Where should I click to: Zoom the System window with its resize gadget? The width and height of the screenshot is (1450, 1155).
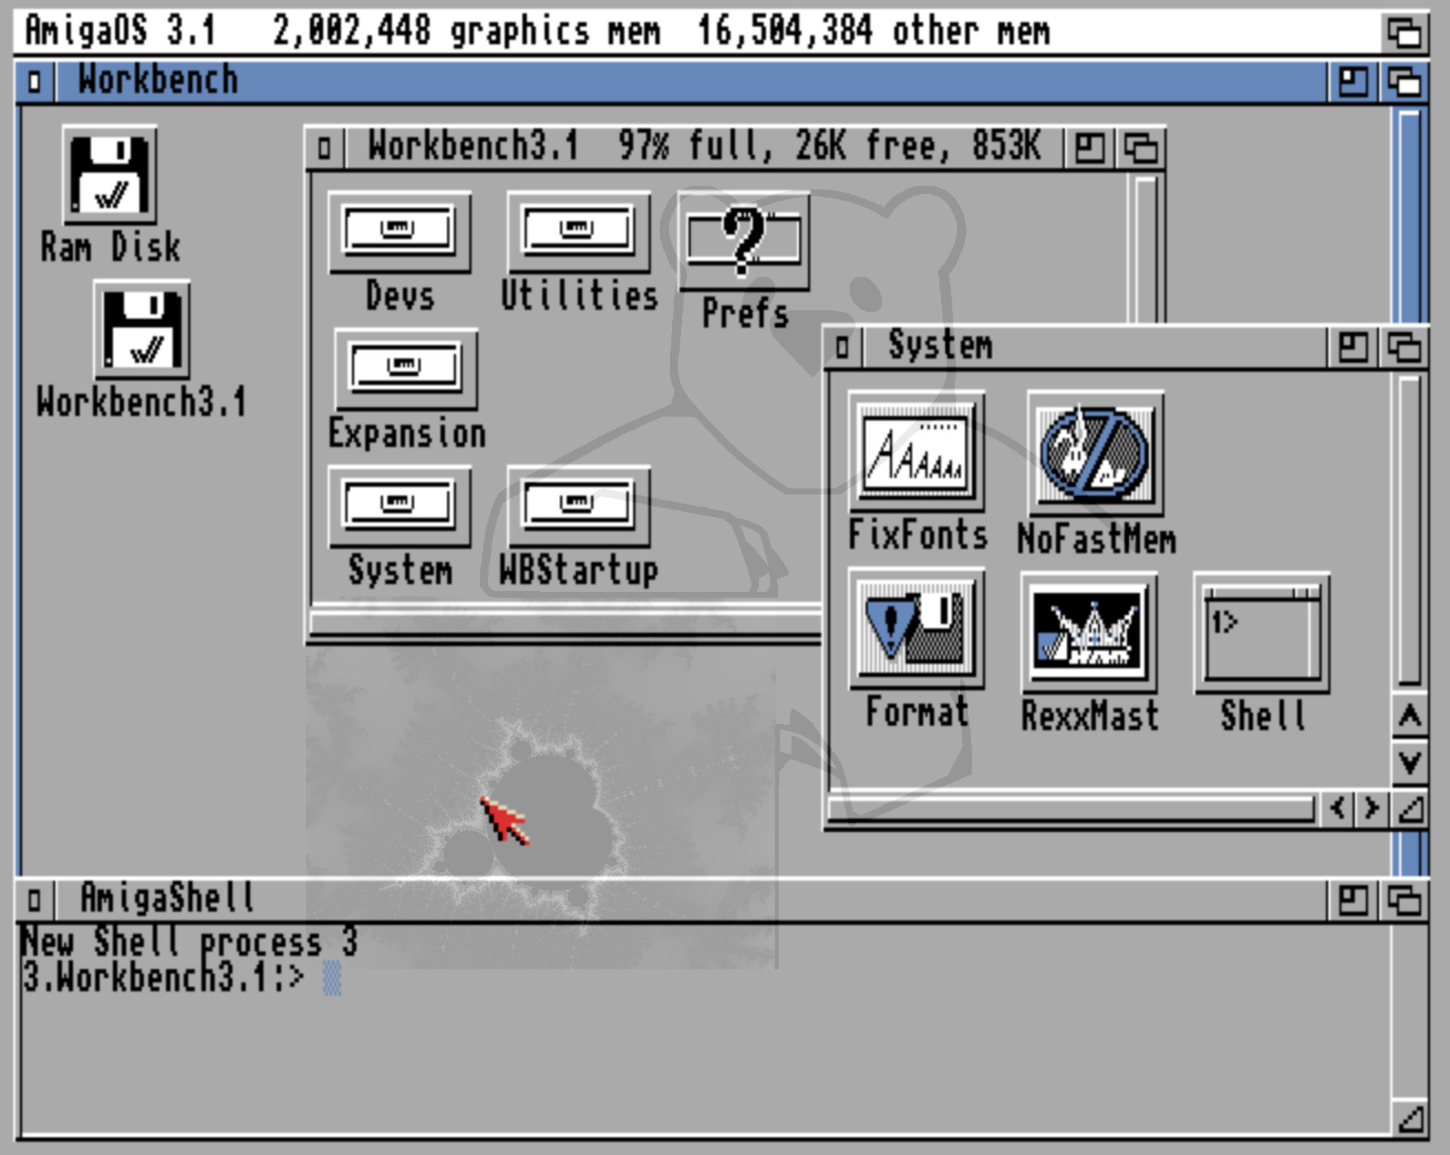click(x=1354, y=346)
